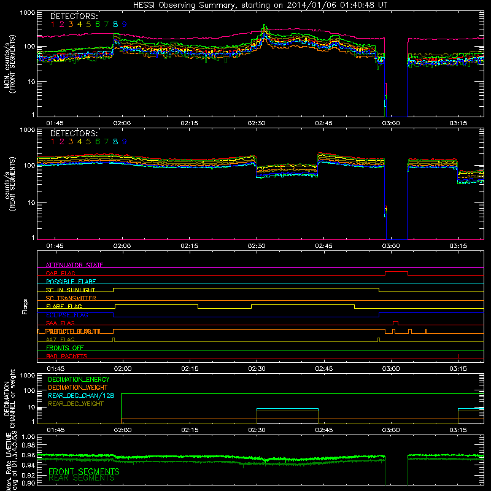
Task: Click the REAR_DEC_WEIGHT legend label
Action: pos(75,404)
